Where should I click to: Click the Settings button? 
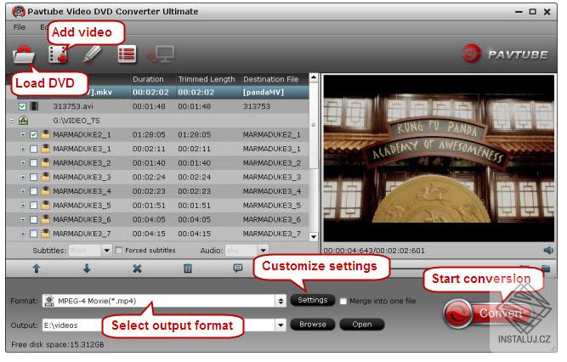click(x=313, y=300)
